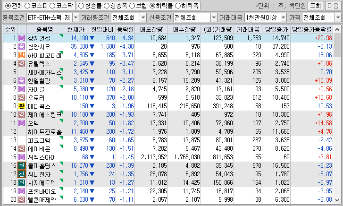The width and height of the screenshot is (343, 206).
Task: Click the 메디콕스 stock name
Action: click(39, 106)
